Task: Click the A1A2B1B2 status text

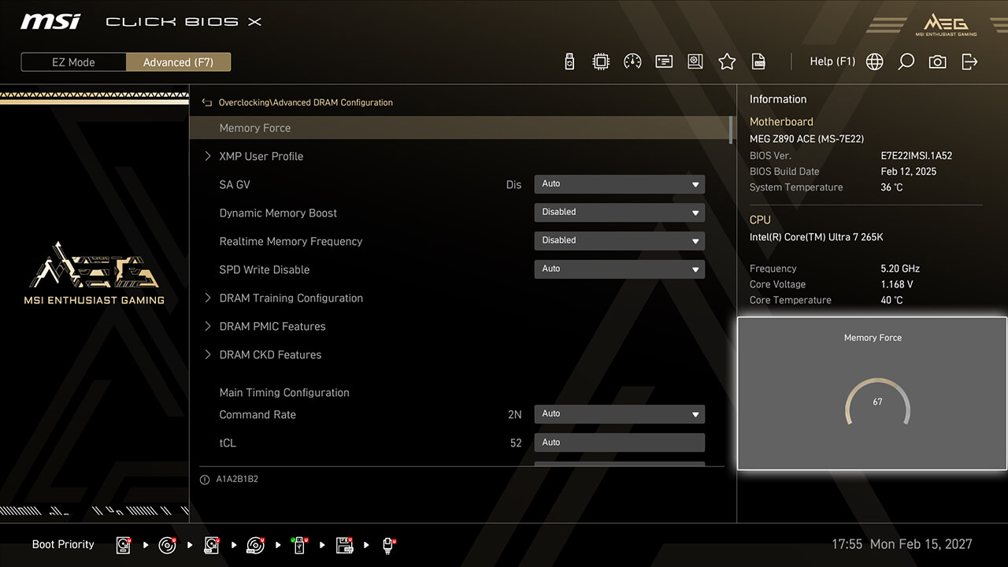Action: (x=237, y=479)
